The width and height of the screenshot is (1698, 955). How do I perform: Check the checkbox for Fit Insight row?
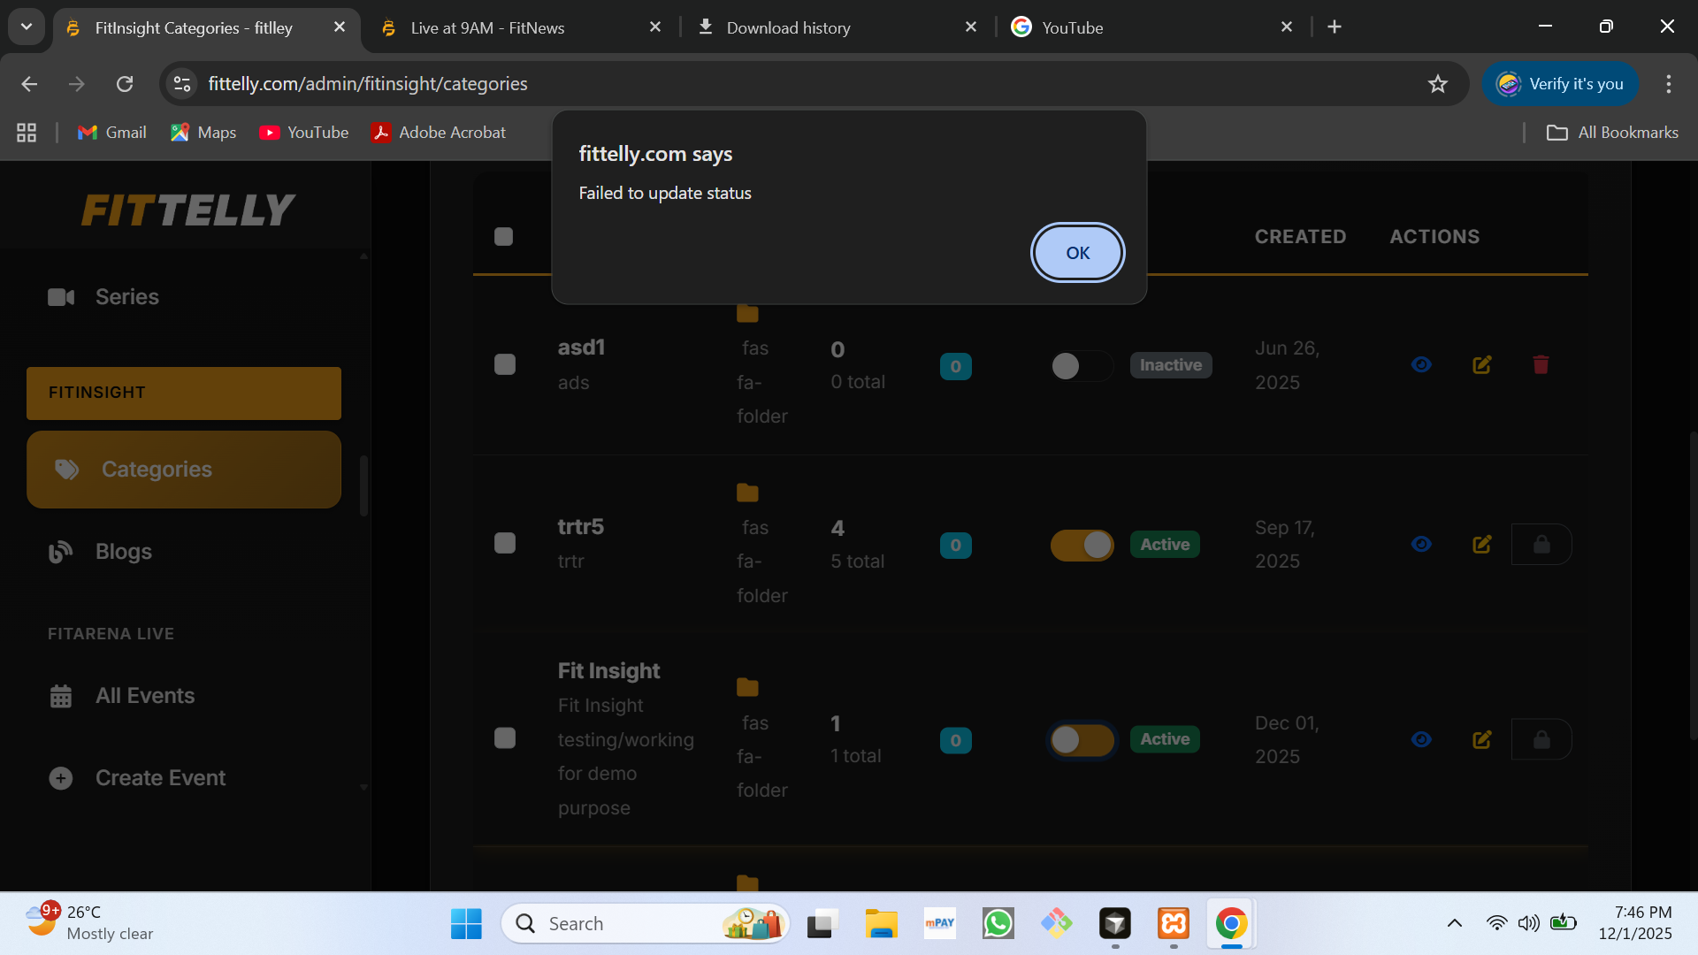(505, 739)
